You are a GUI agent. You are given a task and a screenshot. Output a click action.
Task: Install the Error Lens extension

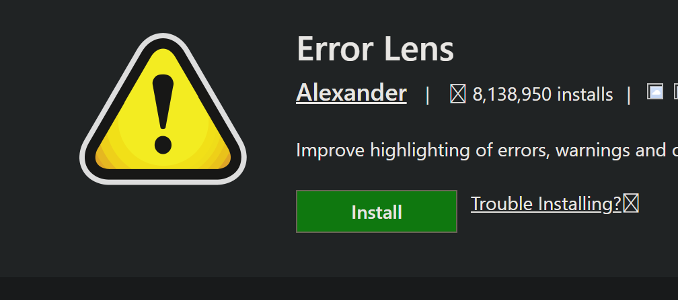376,211
